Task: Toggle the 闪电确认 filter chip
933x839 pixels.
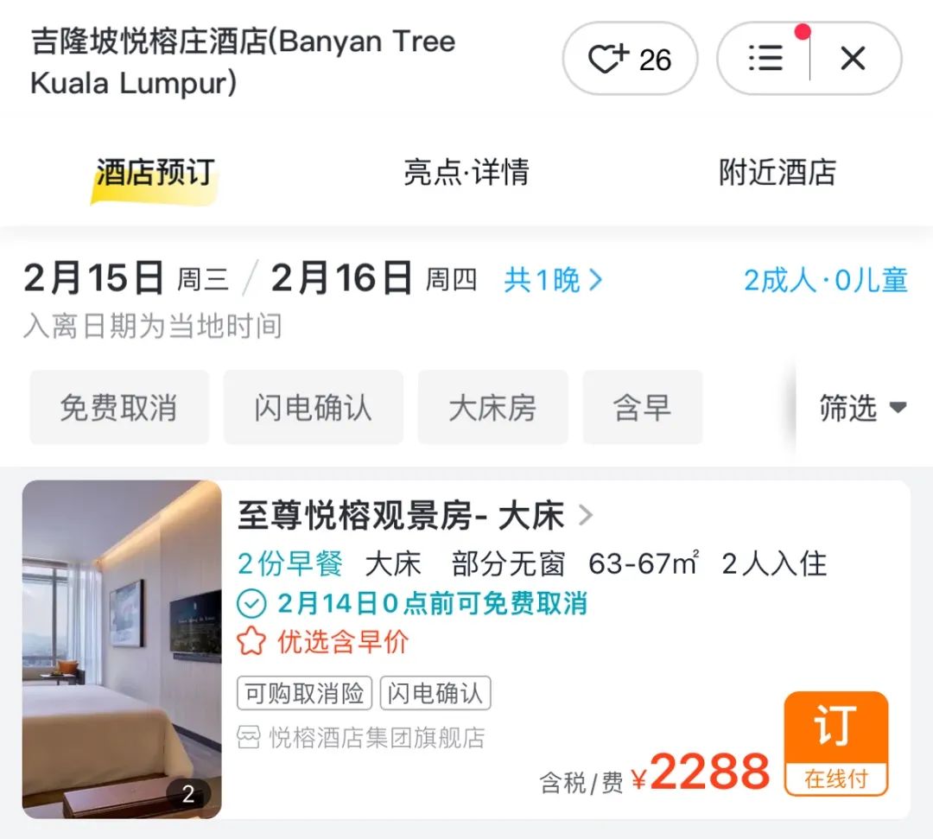Action: pos(313,408)
